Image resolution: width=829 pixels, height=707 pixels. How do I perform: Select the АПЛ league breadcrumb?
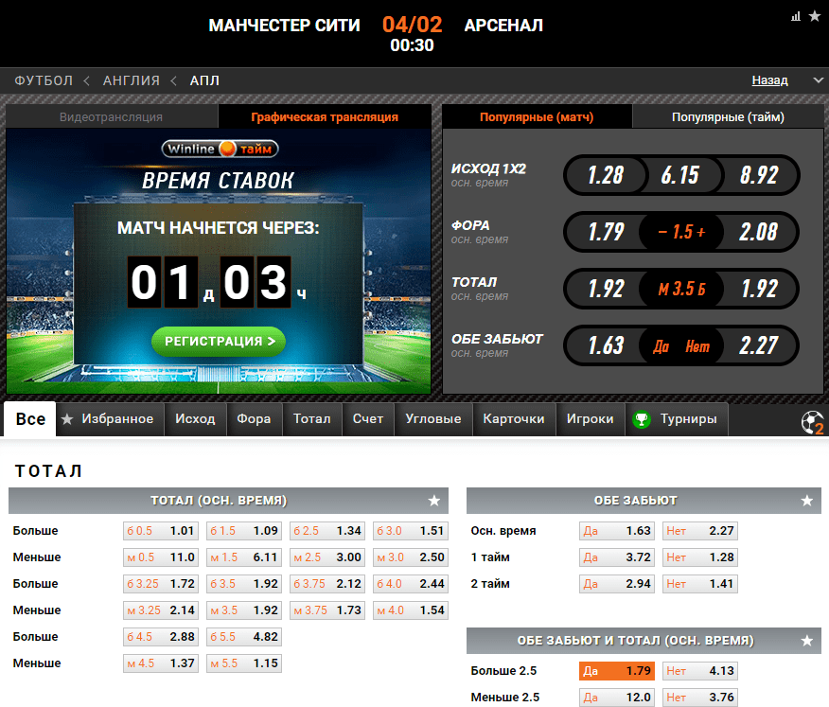point(204,80)
